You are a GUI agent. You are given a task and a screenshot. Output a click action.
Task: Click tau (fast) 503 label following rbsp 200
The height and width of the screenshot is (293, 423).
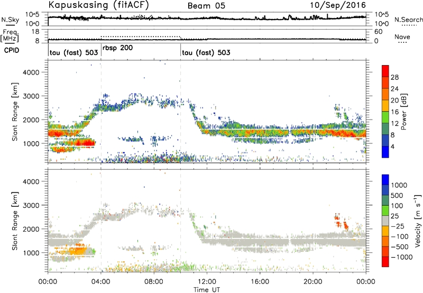[x=206, y=52]
